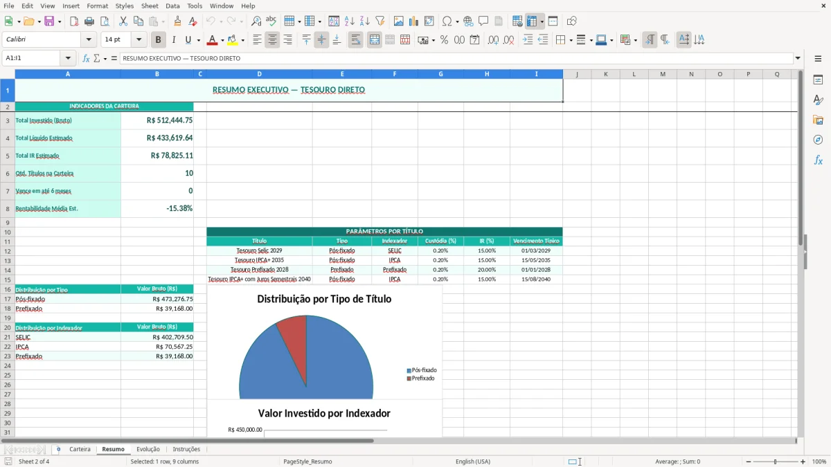Toggle Left-to-Right text direction
The height and width of the screenshot is (467, 831).
click(x=650, y=40)
